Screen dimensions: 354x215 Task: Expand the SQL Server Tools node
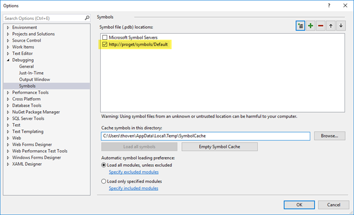coord(8,119)
